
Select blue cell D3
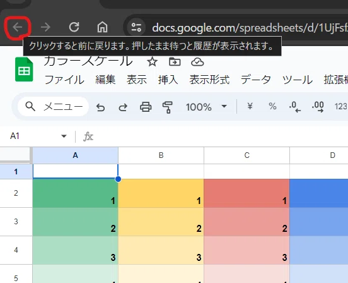pyautogui.click(x=319, y=222)
